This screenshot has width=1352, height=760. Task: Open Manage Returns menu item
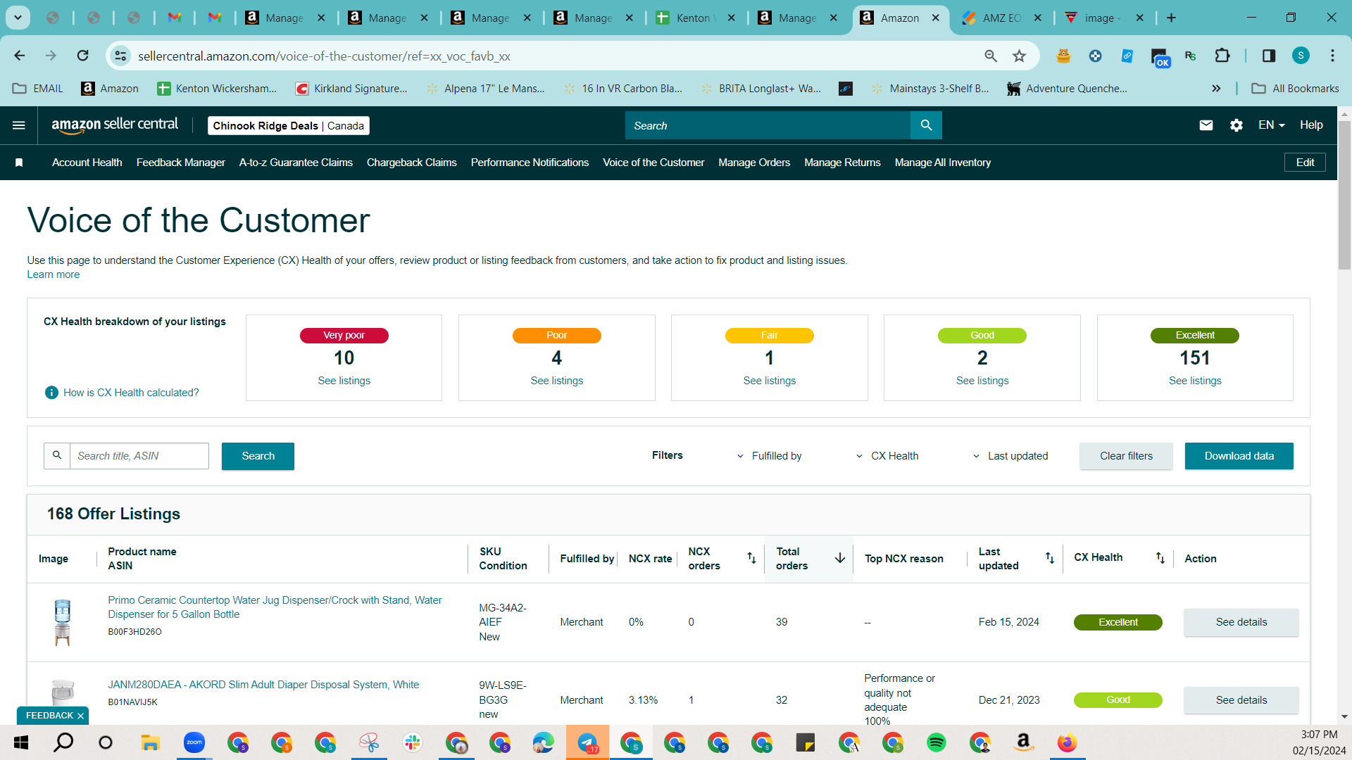point(842,163)
